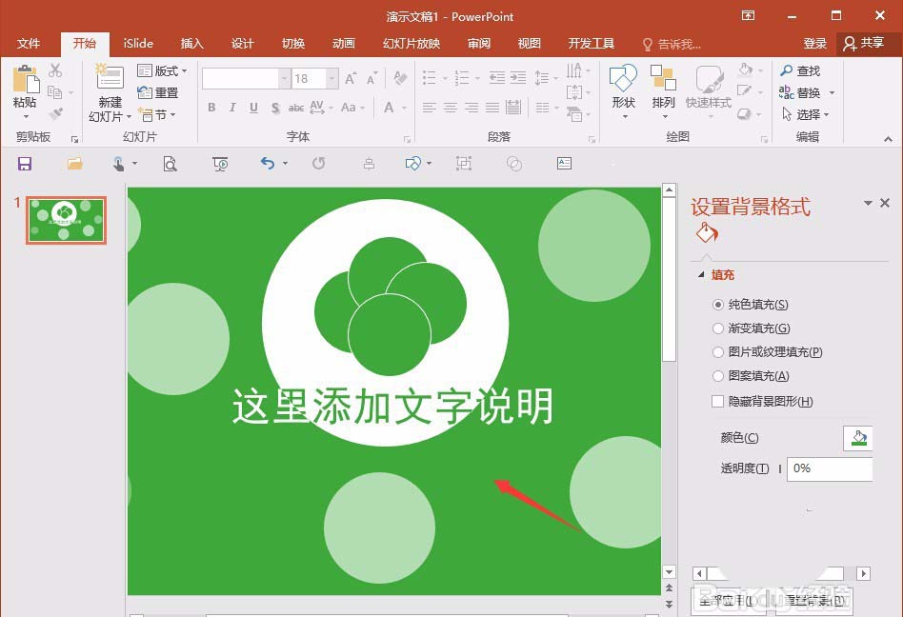Click the Transparency percentage field
903x617 pixels.
pos(831,469)
